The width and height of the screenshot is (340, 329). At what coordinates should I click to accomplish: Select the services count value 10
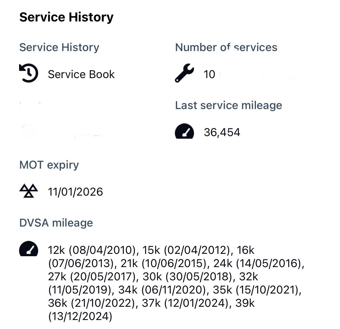[209, 74]
